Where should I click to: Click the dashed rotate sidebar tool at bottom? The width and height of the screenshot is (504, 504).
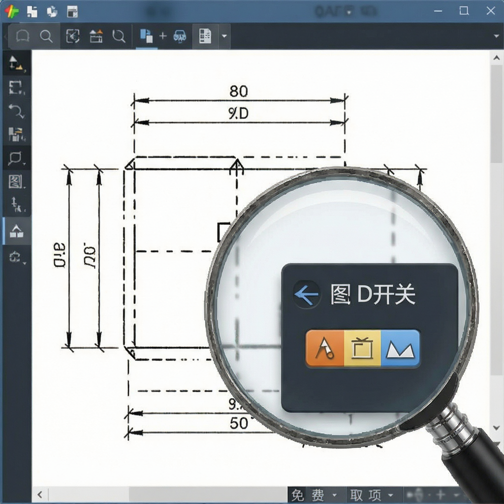tap(16, 257)
